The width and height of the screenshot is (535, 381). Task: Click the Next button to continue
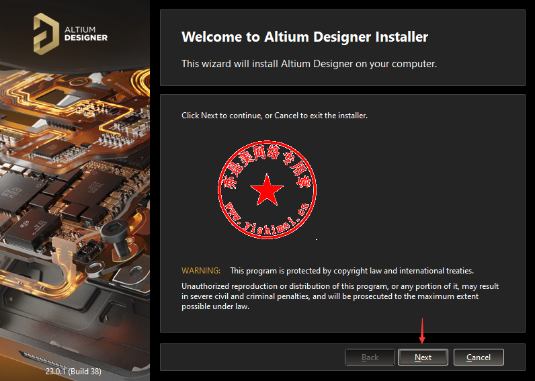coord(423,357)
